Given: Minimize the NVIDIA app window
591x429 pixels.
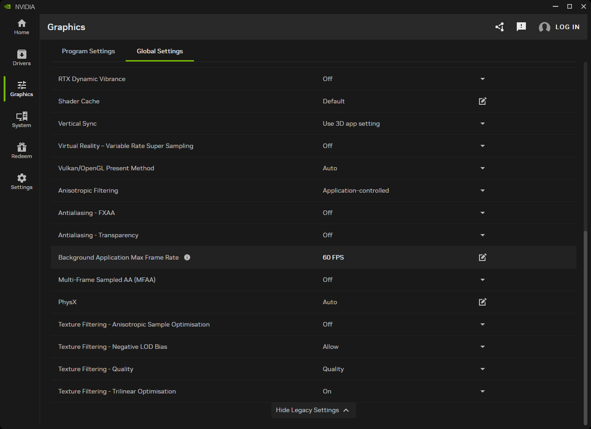Looking at the screenshot, I should (555, 6).
